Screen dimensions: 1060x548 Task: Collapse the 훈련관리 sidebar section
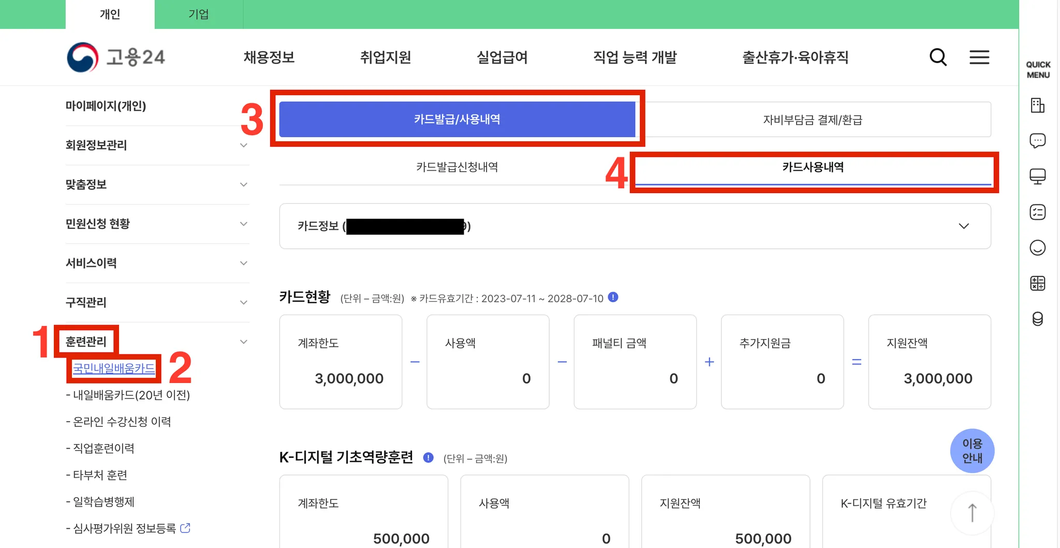coord(243,342)
